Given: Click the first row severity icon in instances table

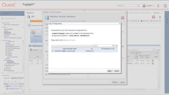Looking at the screenshot, I should pyautogui.click(x=38, y=61).
